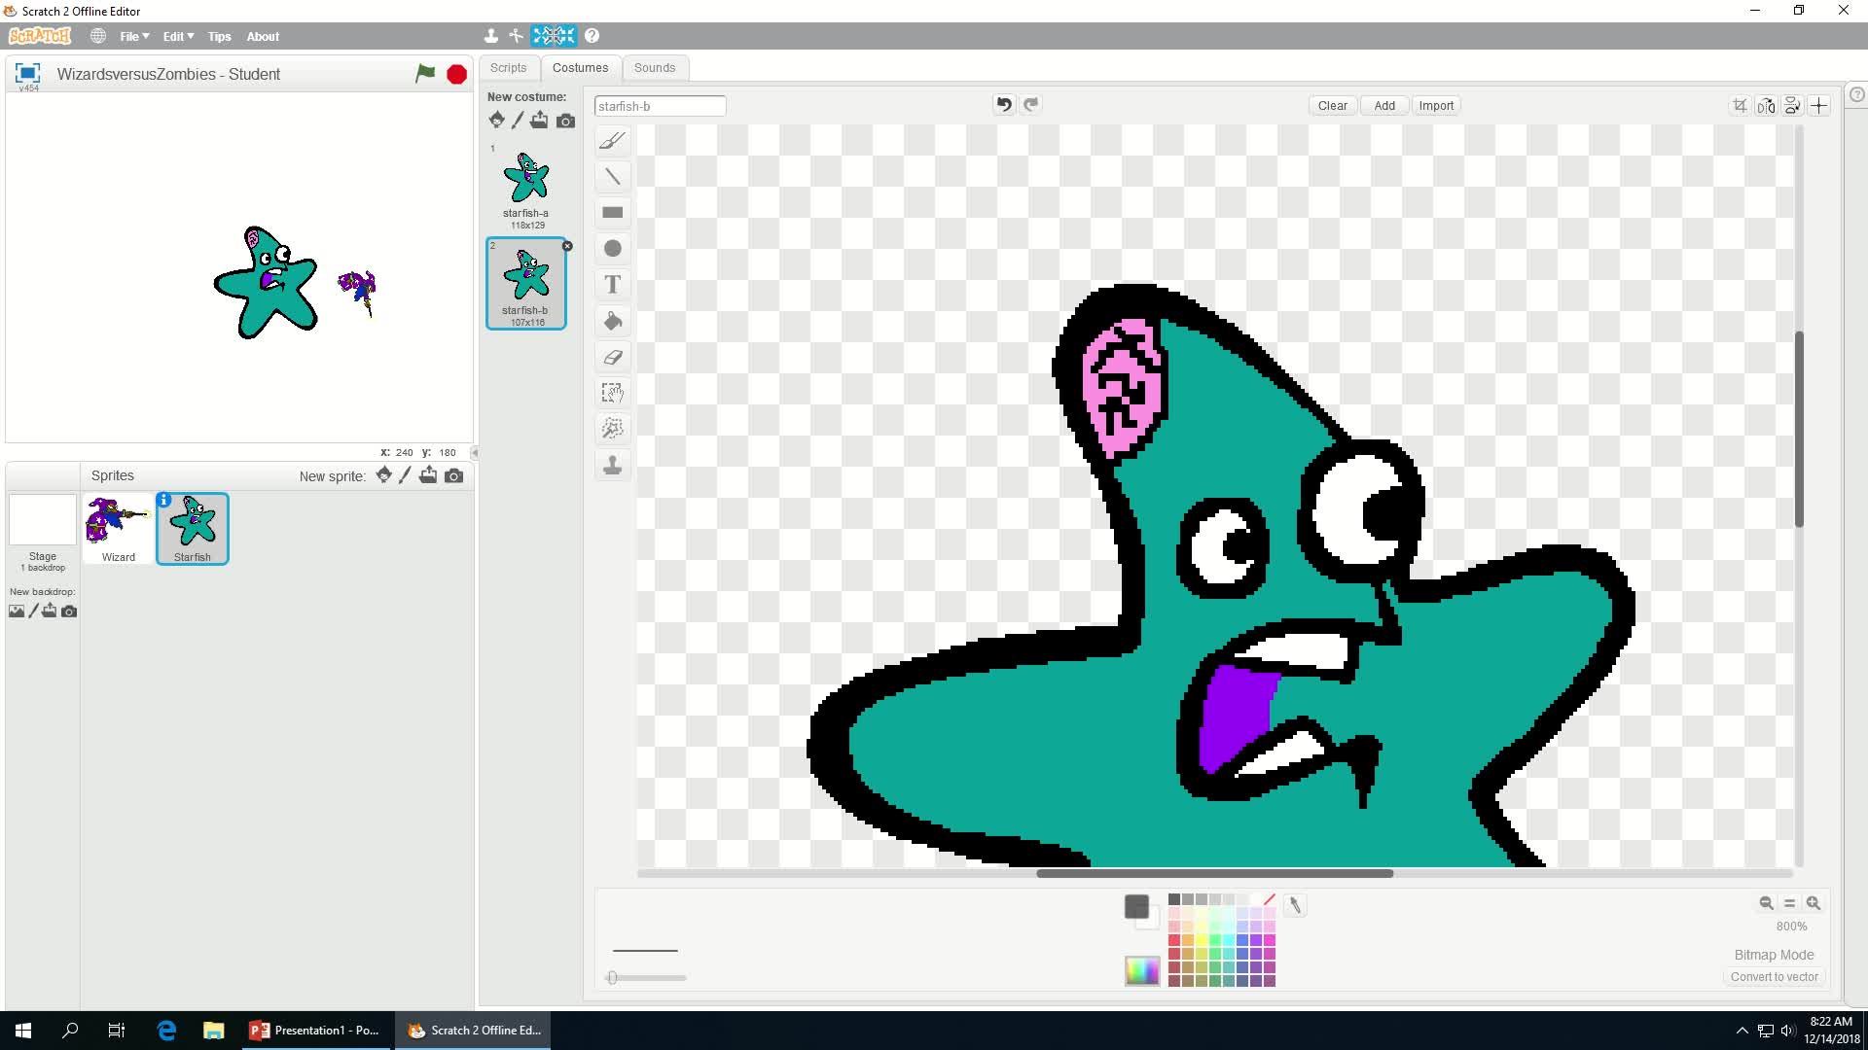The height and width of the screenshot is (1050, 1868).
Task: Open the rainbow color picker
Action: (x=1142, y=970)
